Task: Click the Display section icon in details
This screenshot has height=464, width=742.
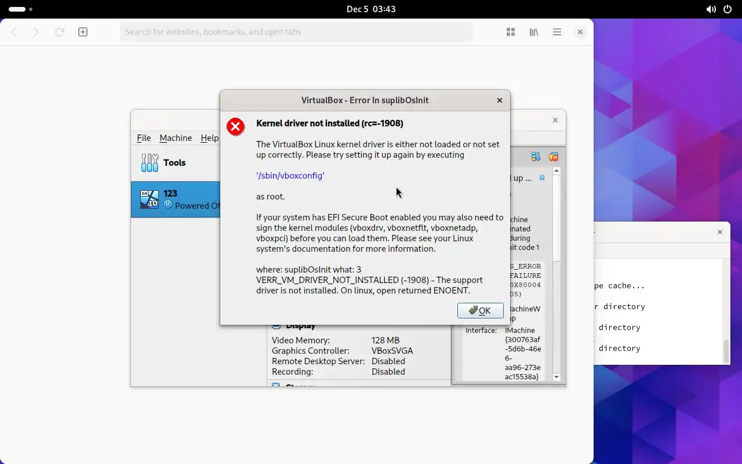Action: click(276, 325)
